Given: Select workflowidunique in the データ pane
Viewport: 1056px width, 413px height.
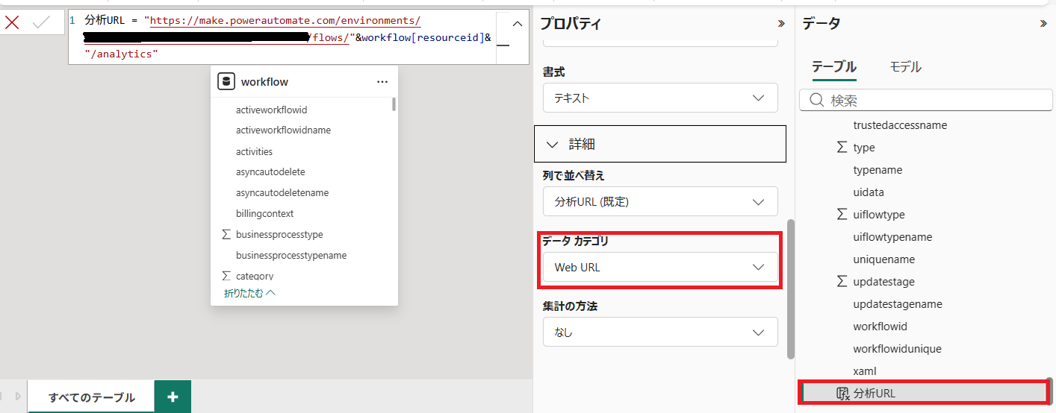Looking at the screenshot, I should click(897, 349).
